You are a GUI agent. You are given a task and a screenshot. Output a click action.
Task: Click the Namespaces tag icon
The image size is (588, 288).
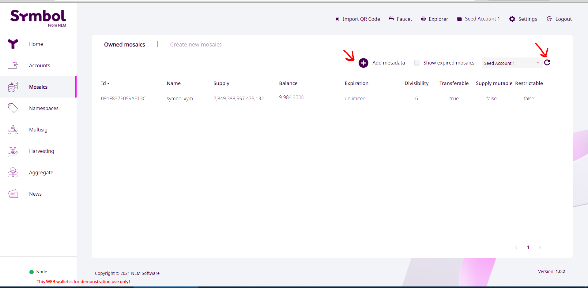pos(13,108)
